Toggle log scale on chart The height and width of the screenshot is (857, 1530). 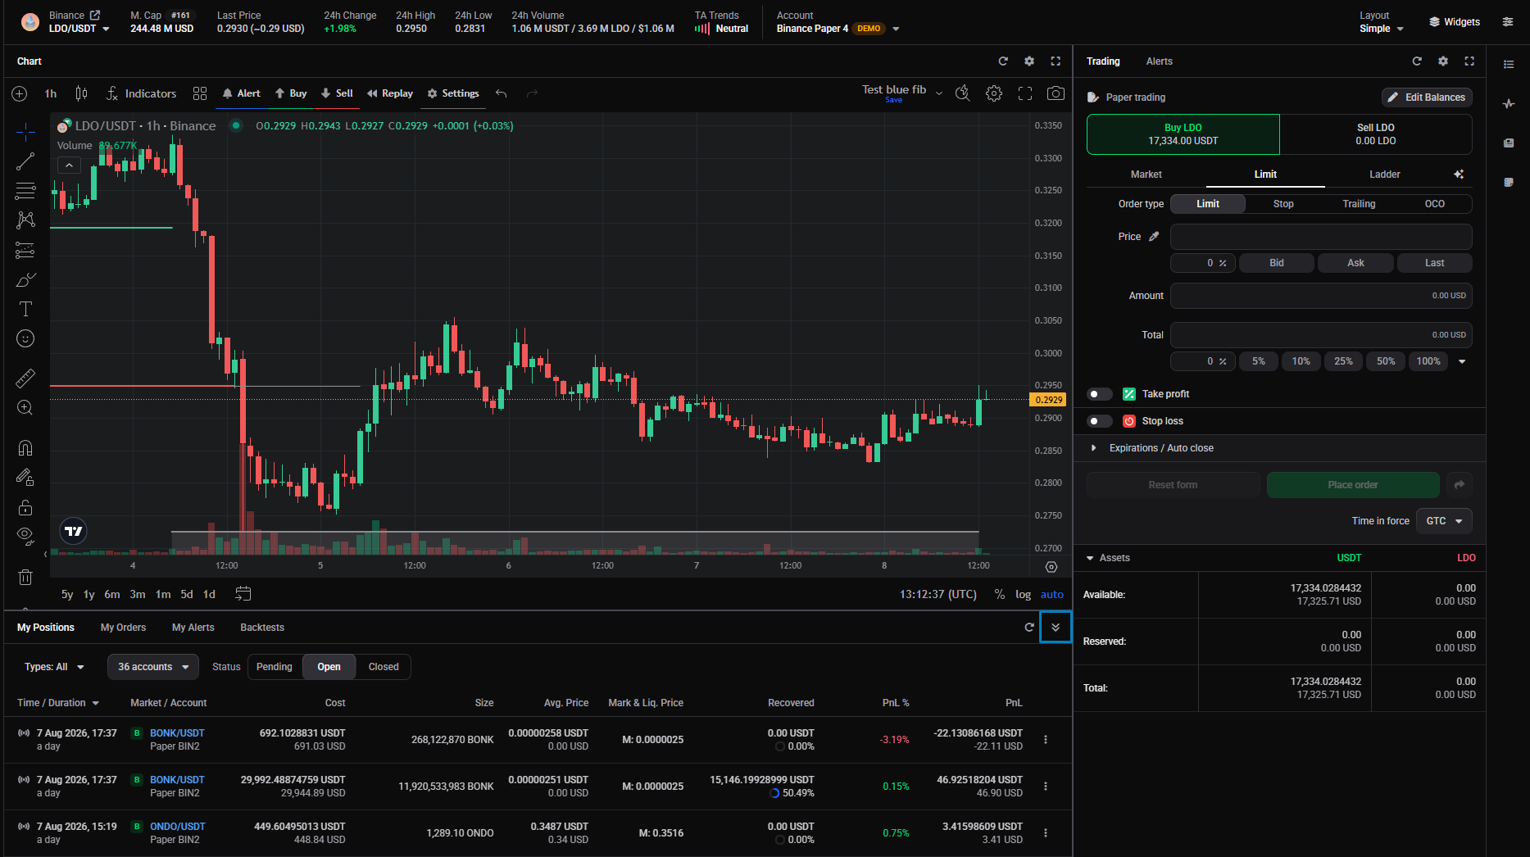(x=1024, y=595)
